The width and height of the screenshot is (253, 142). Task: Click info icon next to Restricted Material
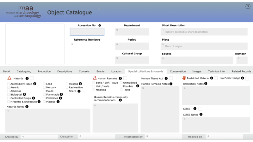pyautogui.click(x=212, y=78)
